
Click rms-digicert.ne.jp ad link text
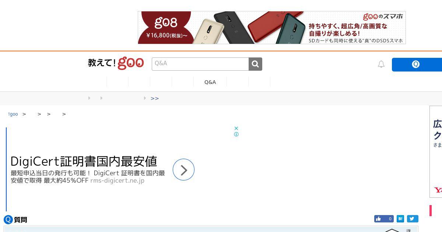coord(117,180)
